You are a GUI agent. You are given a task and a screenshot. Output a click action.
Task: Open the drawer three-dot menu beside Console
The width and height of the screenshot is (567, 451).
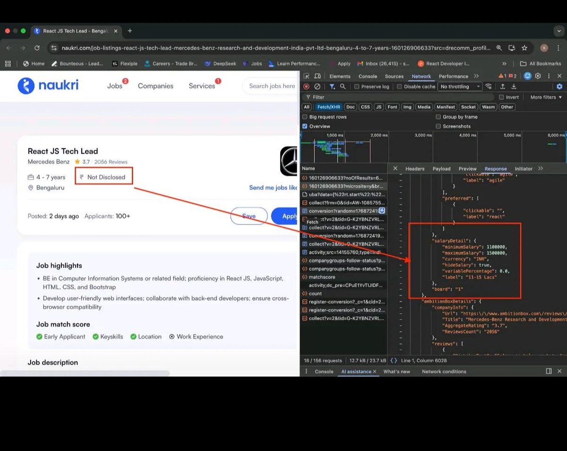click(306, 371)
